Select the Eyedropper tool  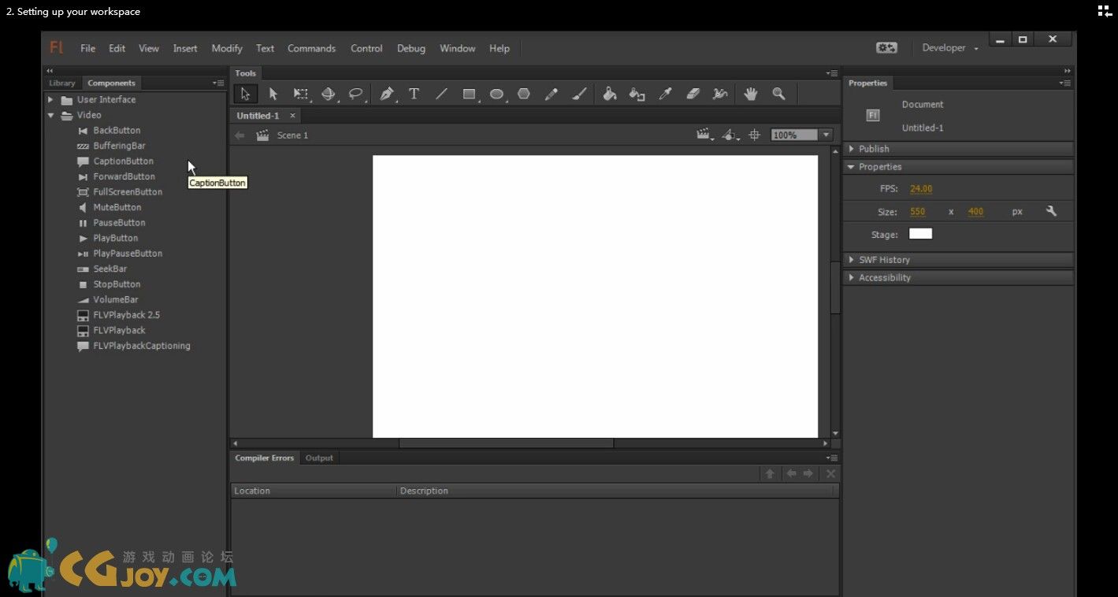(x=665, y=94)
